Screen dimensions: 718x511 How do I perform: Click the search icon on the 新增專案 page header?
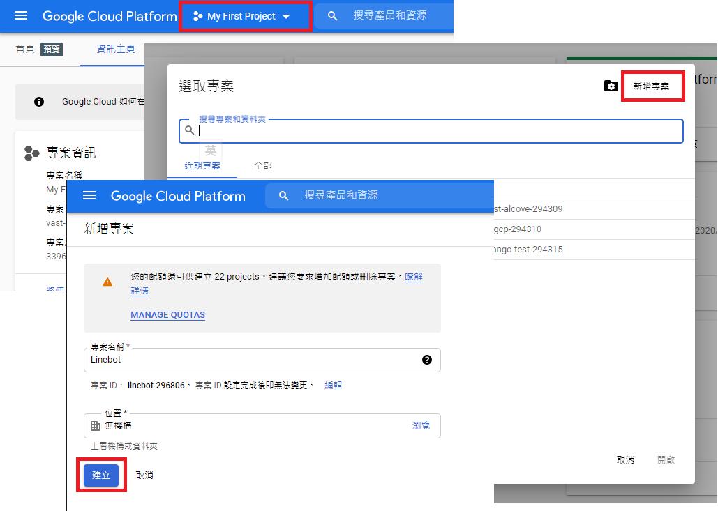click(283, 196)
